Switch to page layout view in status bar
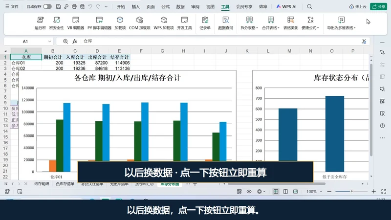This screenshot has height=220, width=391. coord(285,192)
